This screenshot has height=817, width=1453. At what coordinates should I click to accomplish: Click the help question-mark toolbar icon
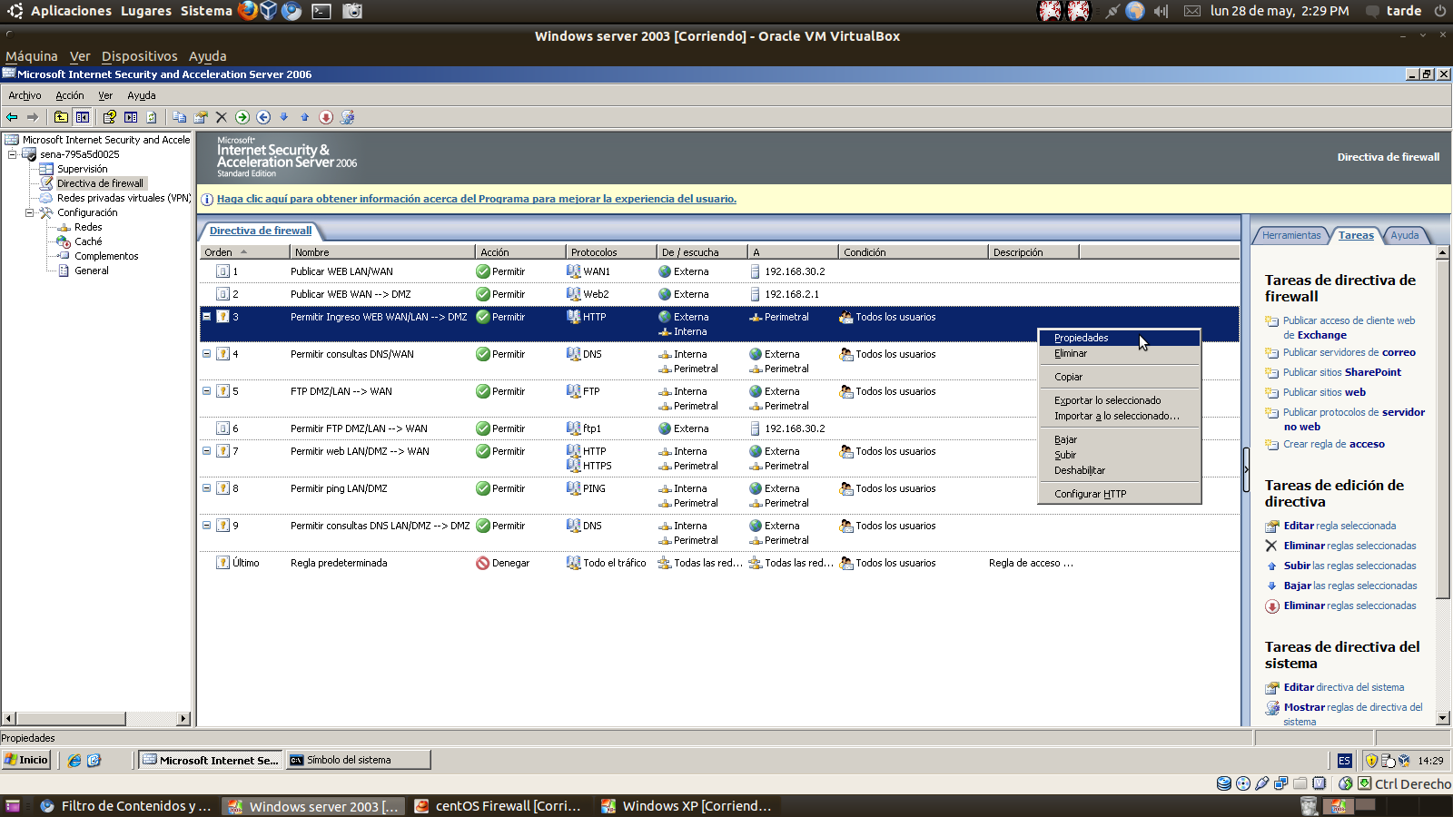point(109,117)
